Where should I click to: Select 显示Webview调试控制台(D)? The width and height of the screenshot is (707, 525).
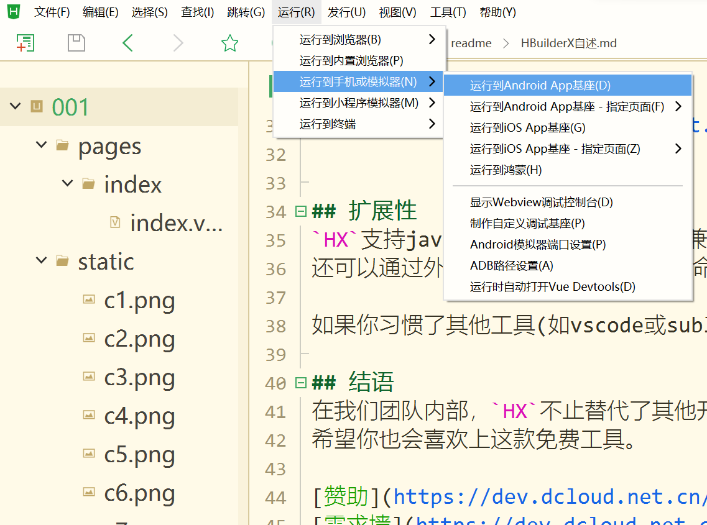point(568,202)
